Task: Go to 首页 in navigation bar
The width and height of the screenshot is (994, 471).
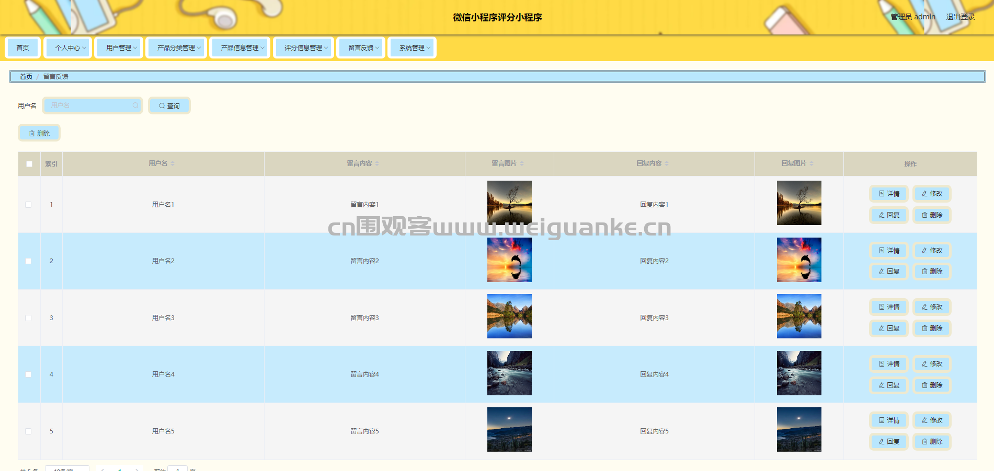Action: (x=22, y=48)
